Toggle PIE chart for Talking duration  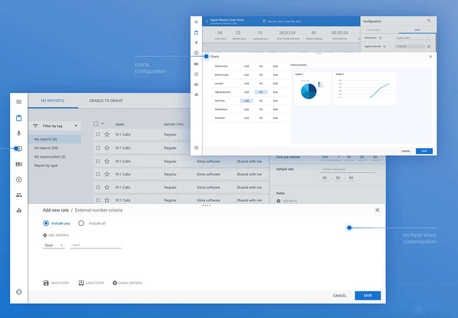point(261,92)
